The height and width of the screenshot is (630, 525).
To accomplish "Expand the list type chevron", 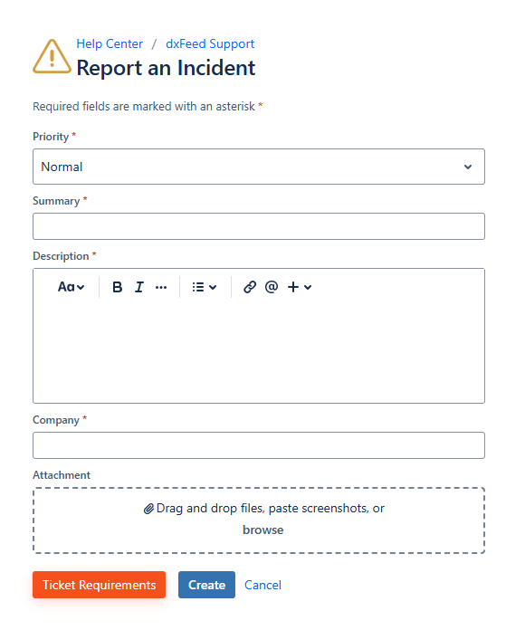I will [213, 287].
